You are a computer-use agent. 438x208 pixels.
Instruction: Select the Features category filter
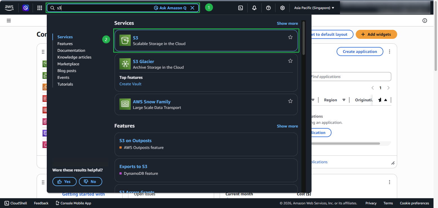pyautogui.click(x=65, y=44)
